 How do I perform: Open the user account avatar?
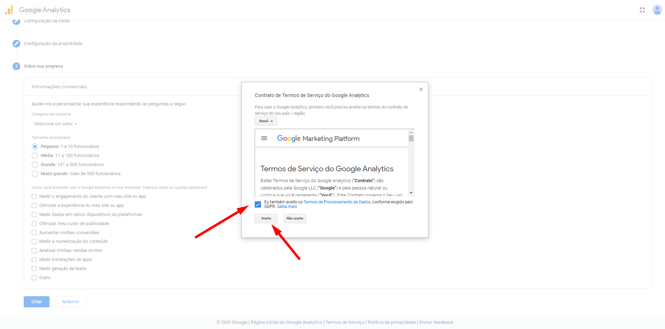657,10
